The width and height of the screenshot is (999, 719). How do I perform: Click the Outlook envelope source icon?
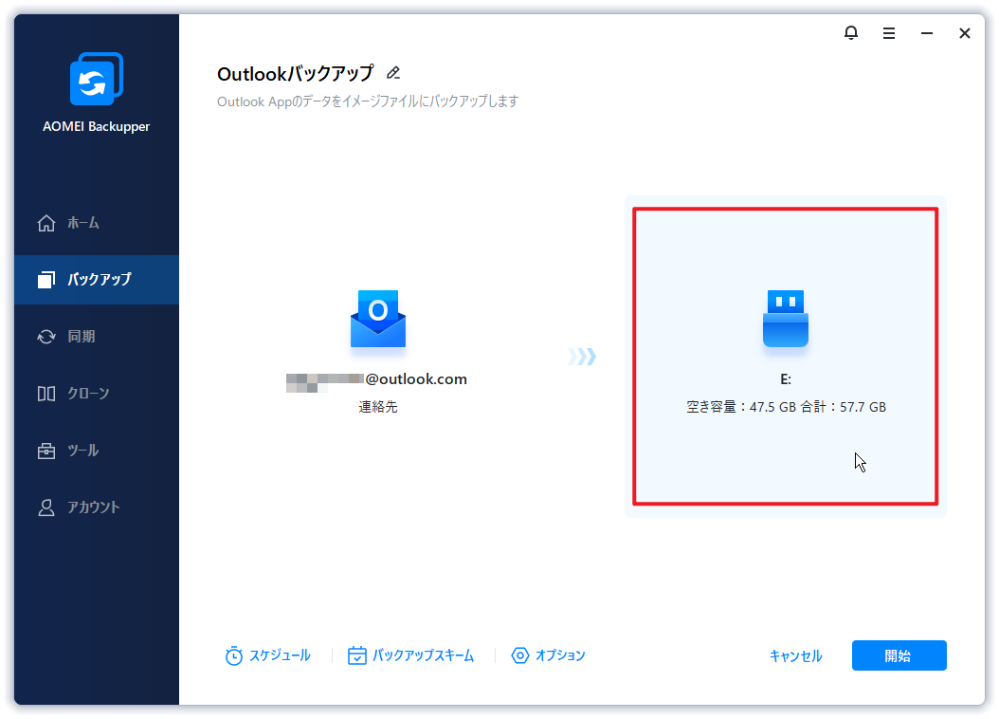[378, 319]
